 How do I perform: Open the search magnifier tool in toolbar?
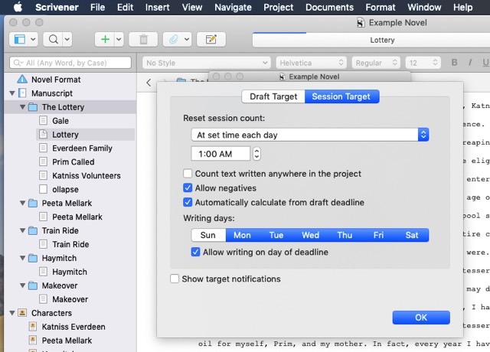pyautogui.click(x=54, y=39)
